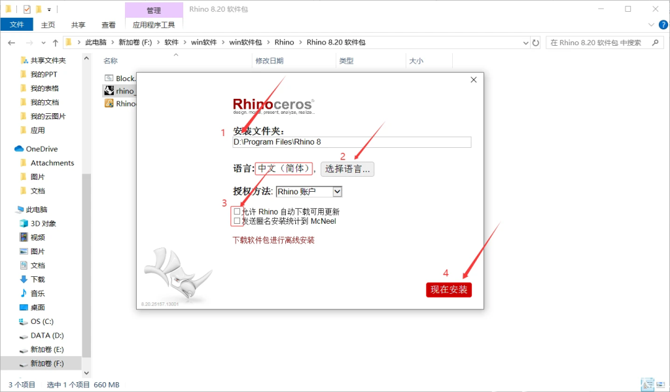Click the 现在安装 install button
This screenshot has height=392, width=670.
coord(449,289)
